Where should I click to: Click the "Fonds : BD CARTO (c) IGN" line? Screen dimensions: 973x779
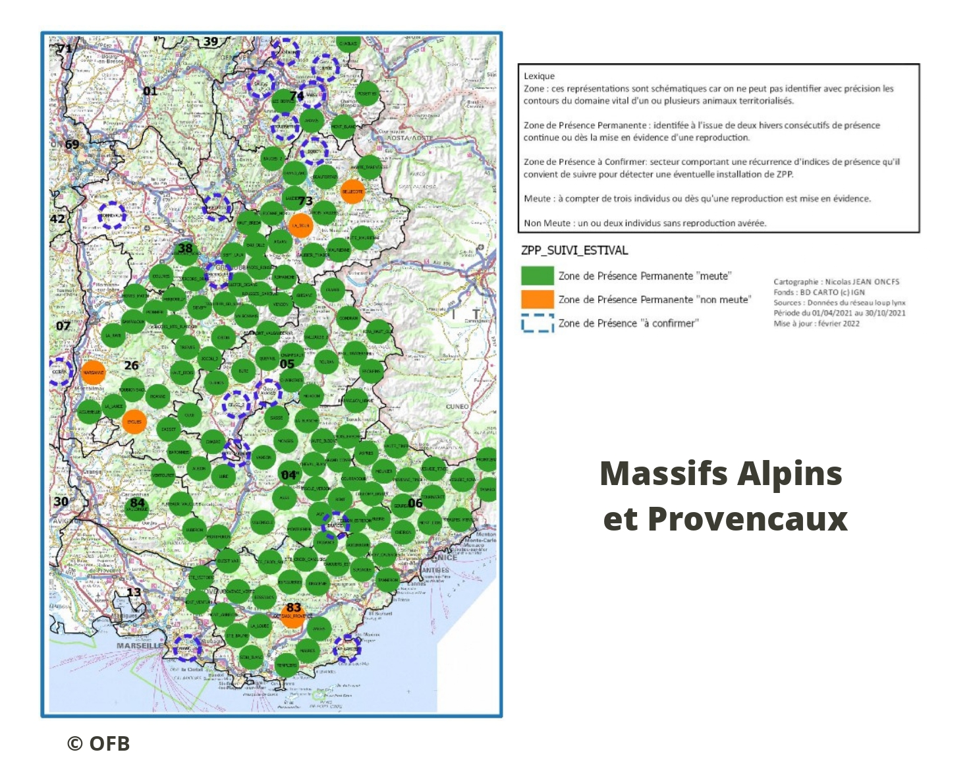click(819, 292)
